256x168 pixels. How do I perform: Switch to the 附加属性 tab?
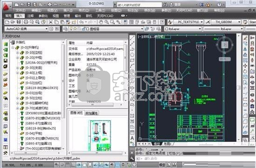point(91,113)
